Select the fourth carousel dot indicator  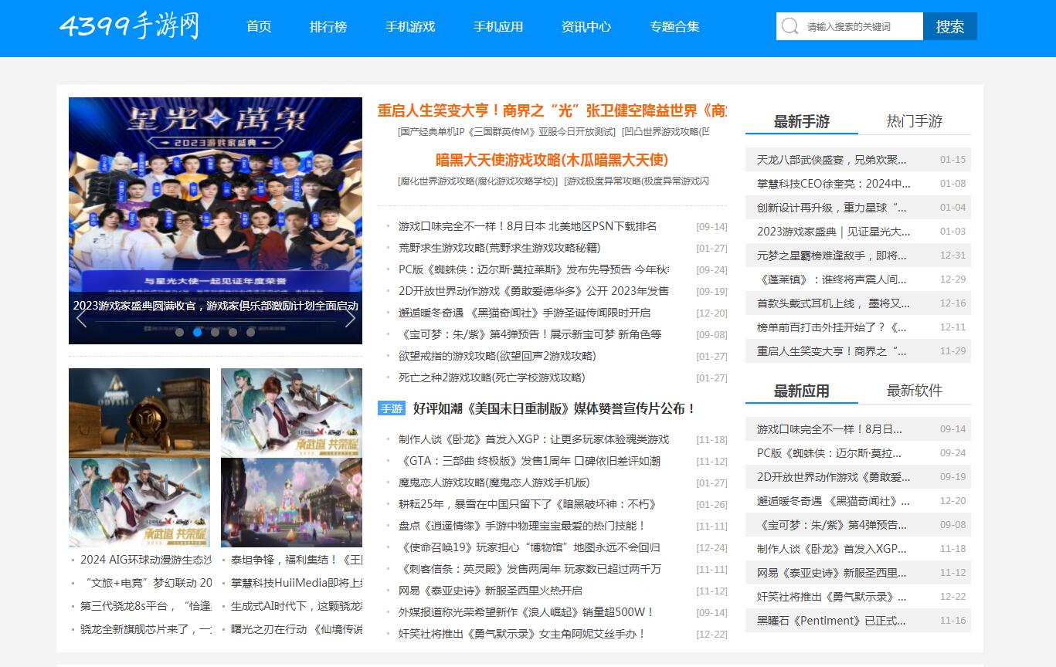pos(233,332)
